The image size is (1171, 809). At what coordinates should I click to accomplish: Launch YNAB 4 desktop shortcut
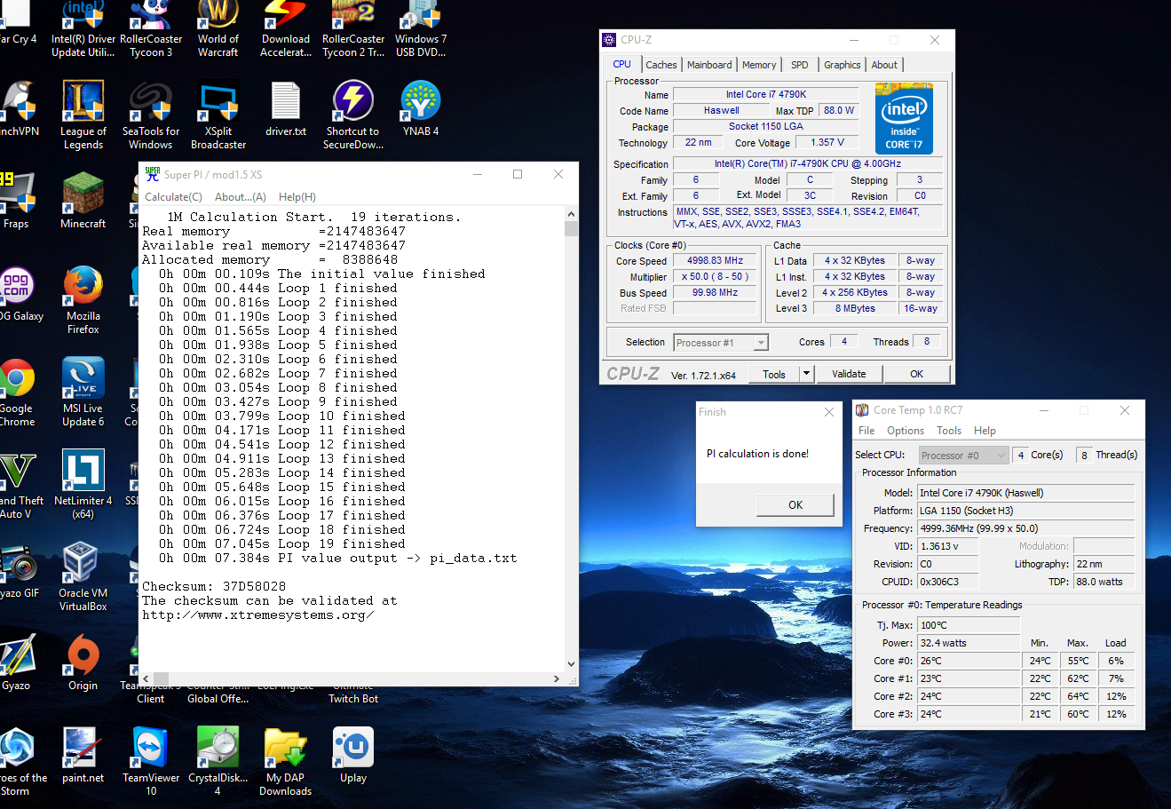coord(421,109)
